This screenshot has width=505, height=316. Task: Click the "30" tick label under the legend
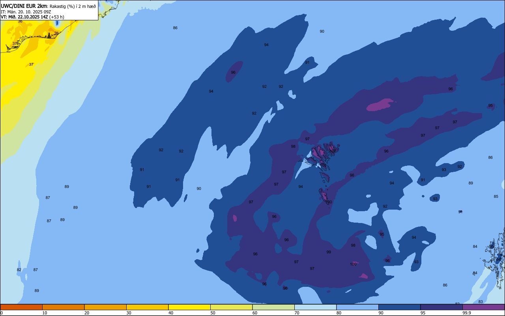click(129, 313)
